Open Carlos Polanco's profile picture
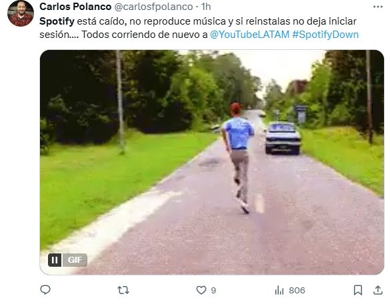Screen dimensions: 390x304 tap(21, 13)
